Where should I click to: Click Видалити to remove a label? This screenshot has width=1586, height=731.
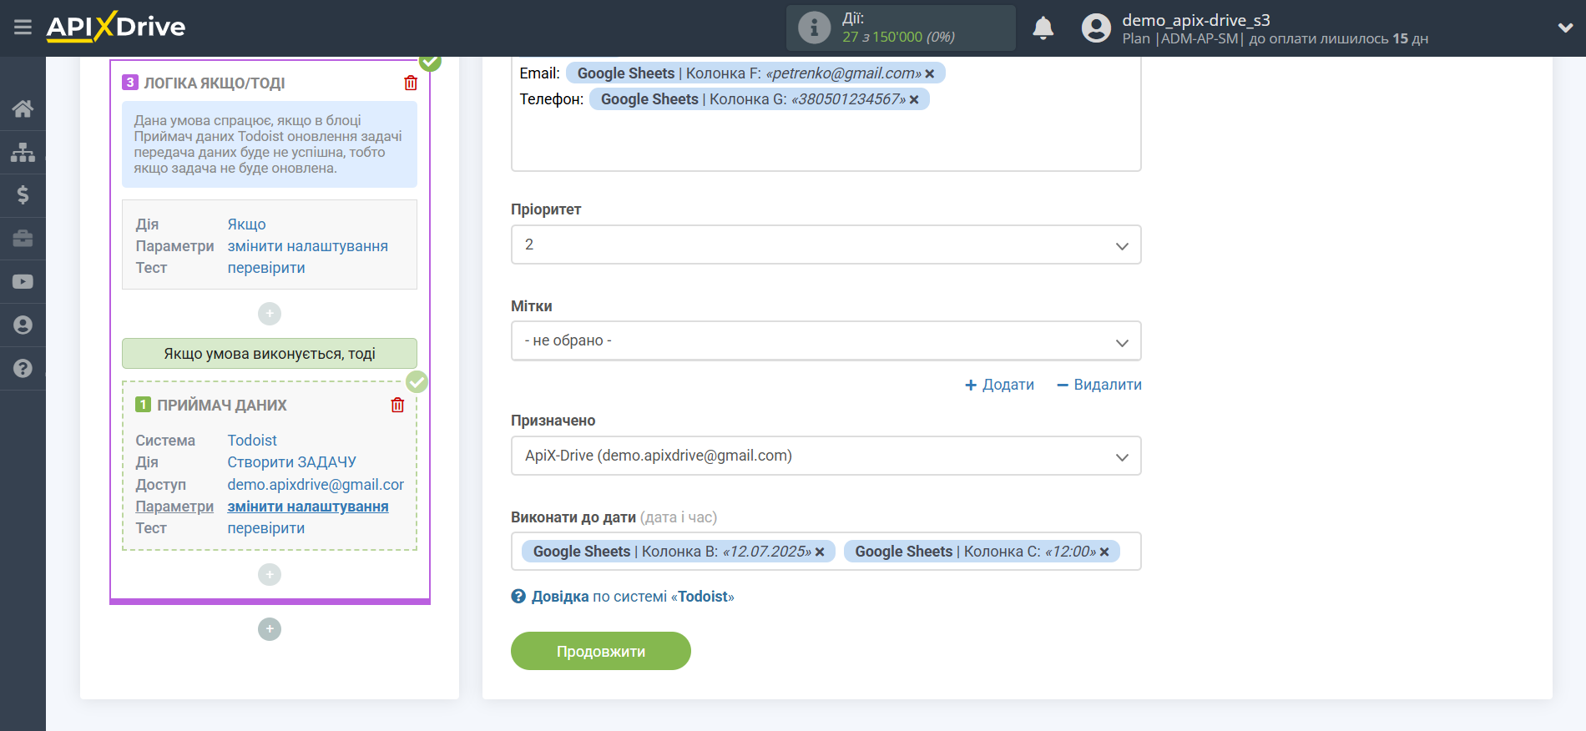pyautogui.click(x=1099, y=385)
